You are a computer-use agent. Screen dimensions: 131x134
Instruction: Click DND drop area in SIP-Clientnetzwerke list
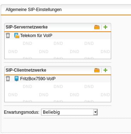(x=58, y=92)
